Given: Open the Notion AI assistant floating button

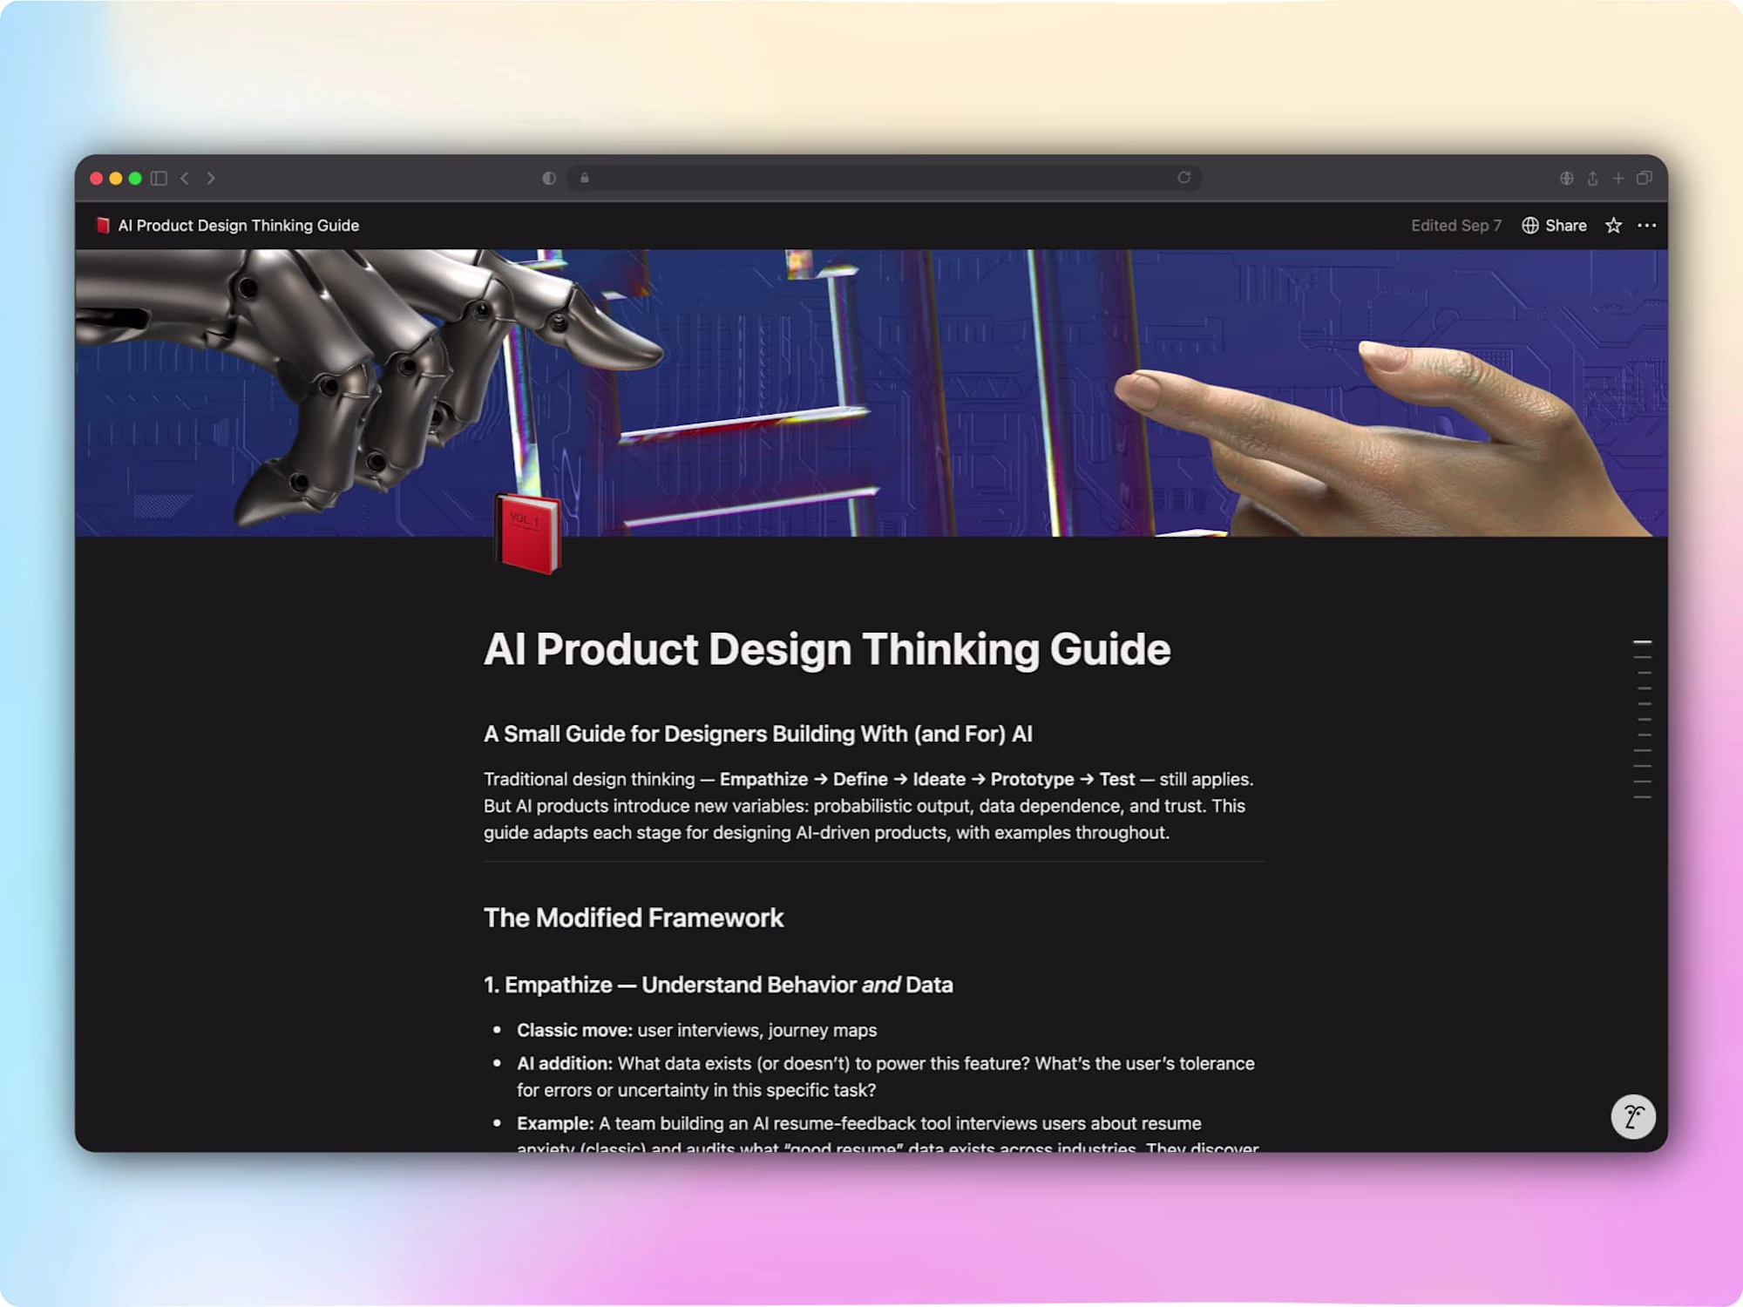Looking at the screenshot, I should point(1632,1116).
